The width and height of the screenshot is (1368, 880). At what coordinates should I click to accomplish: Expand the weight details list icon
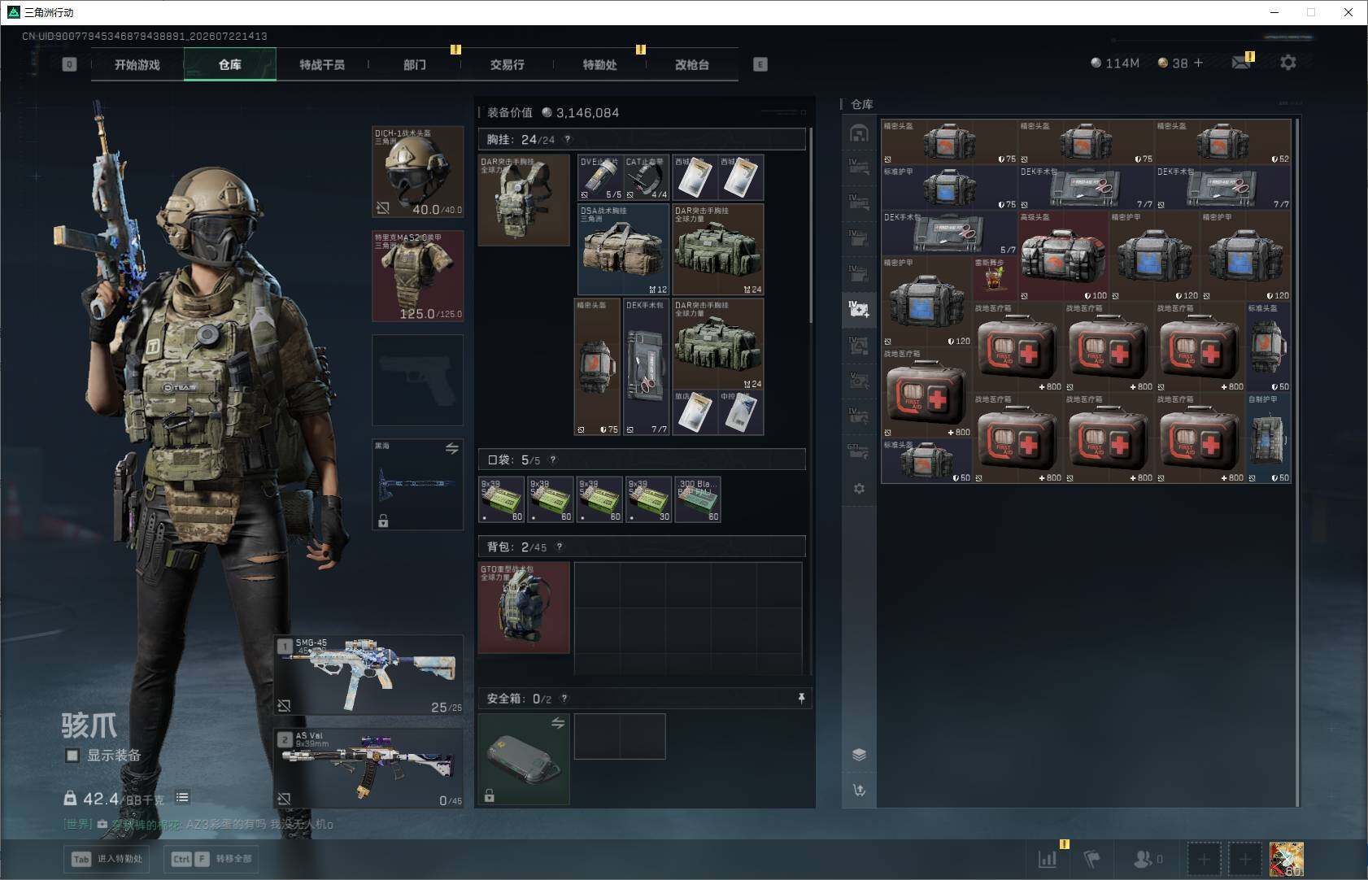point(182,798)
